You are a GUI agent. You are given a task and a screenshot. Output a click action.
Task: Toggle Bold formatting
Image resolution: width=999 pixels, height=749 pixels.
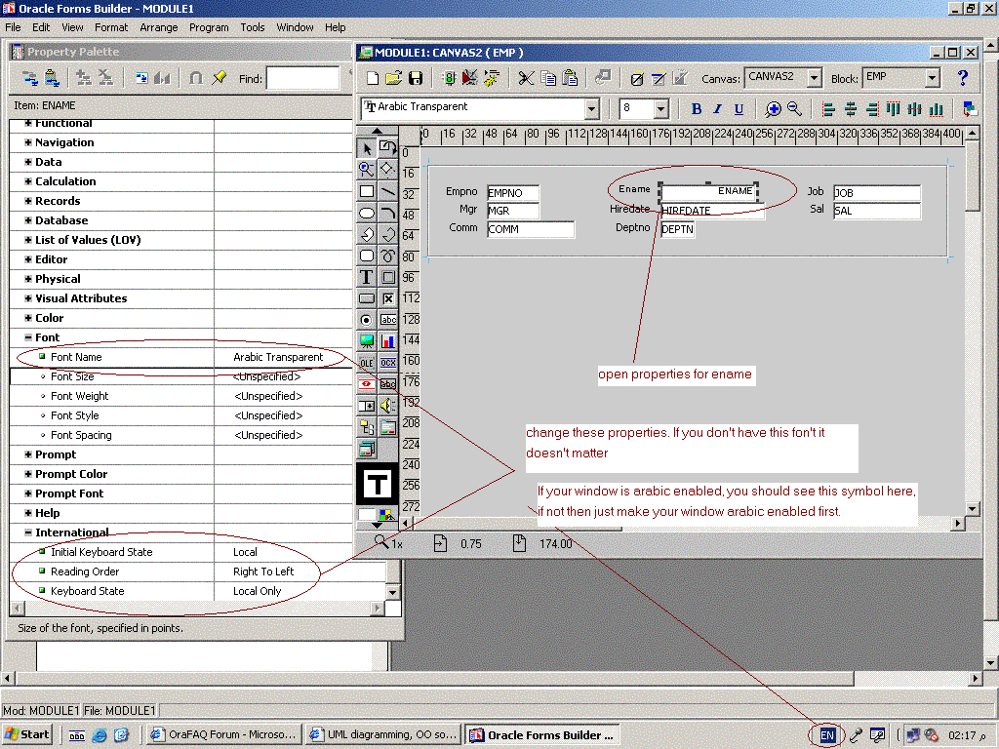pos(697,109)
